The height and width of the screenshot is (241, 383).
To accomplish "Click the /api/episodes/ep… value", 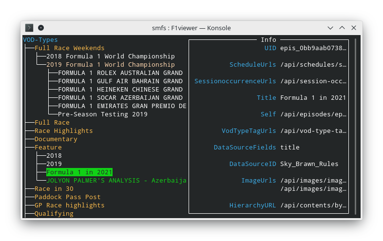I will [313, 114].
